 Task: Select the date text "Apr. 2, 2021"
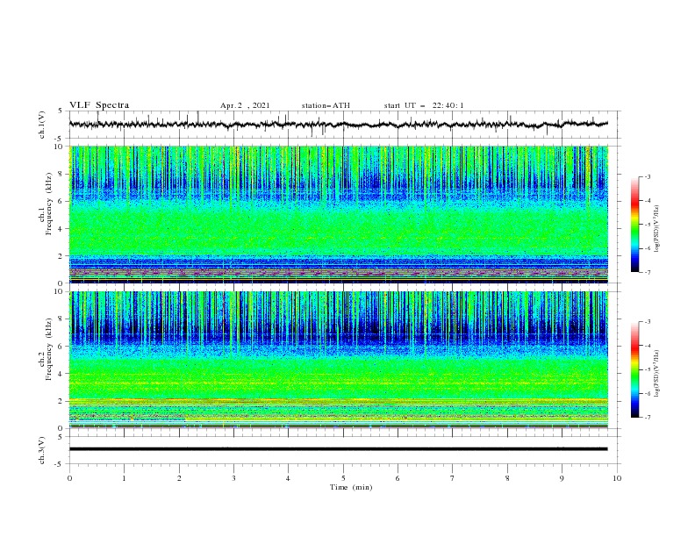tap(245, 105)
